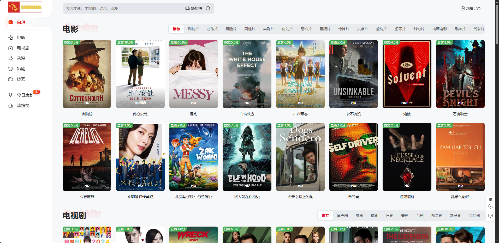
Task: Select the 动作片 movie genre tab
Action: 212,29
